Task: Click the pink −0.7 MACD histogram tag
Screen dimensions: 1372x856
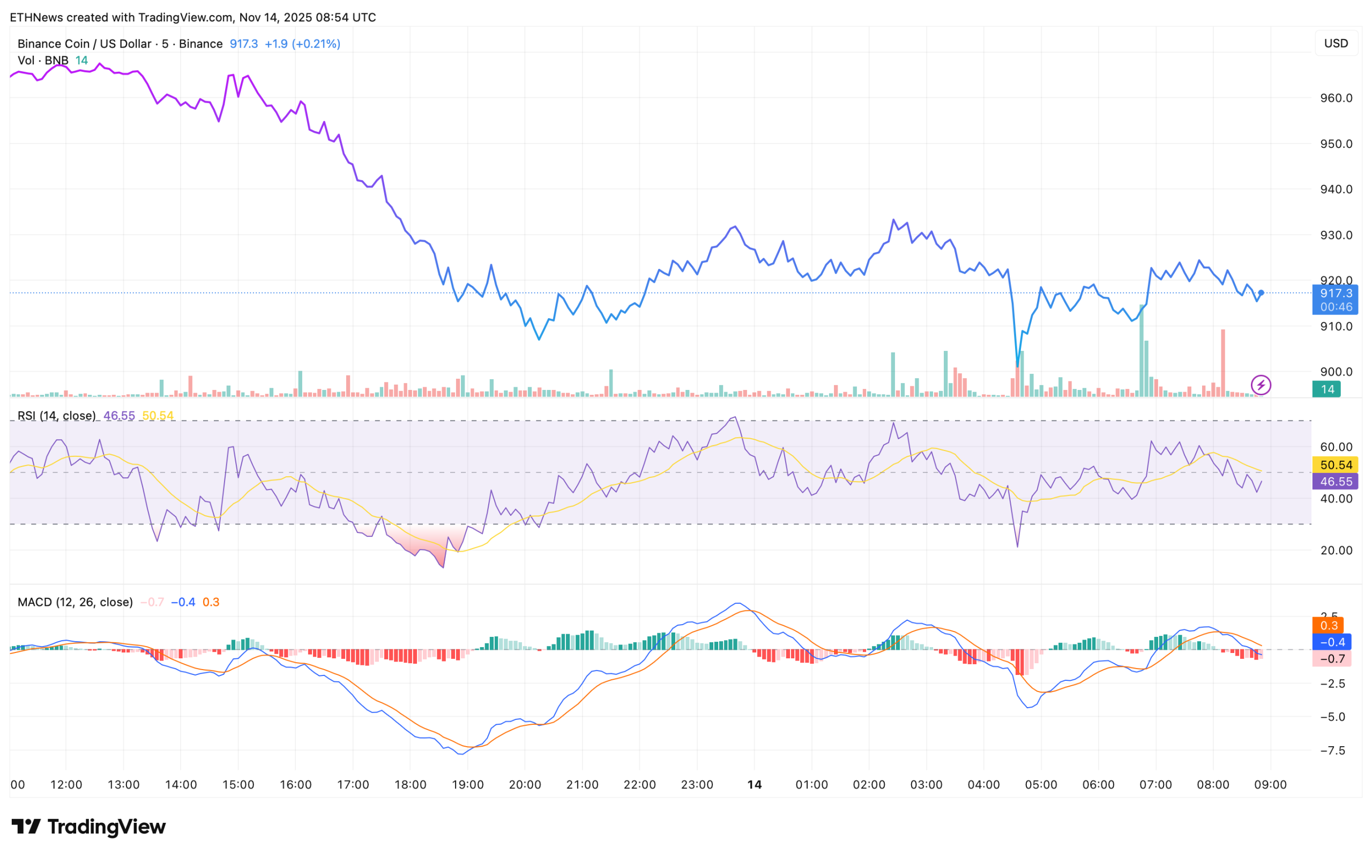Action: pos(1332,659)
